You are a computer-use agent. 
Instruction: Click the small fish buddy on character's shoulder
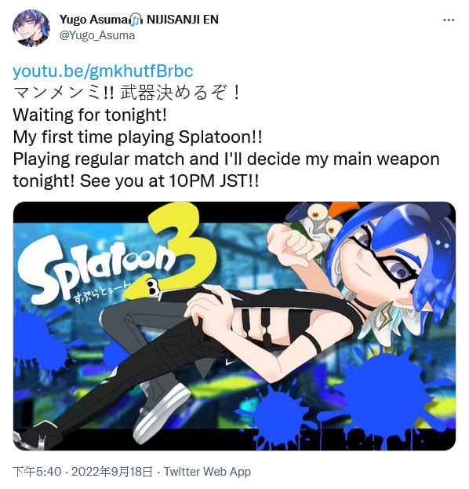322,226
